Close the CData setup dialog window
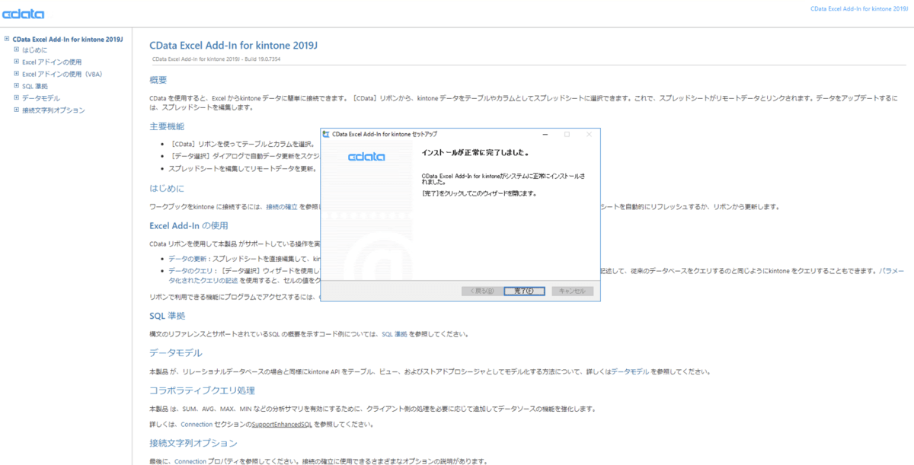914x465 pixels. 589,134
